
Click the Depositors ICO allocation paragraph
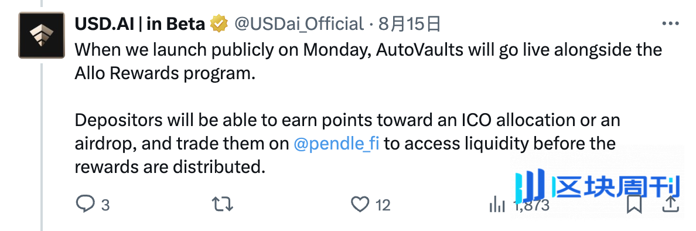347,144
